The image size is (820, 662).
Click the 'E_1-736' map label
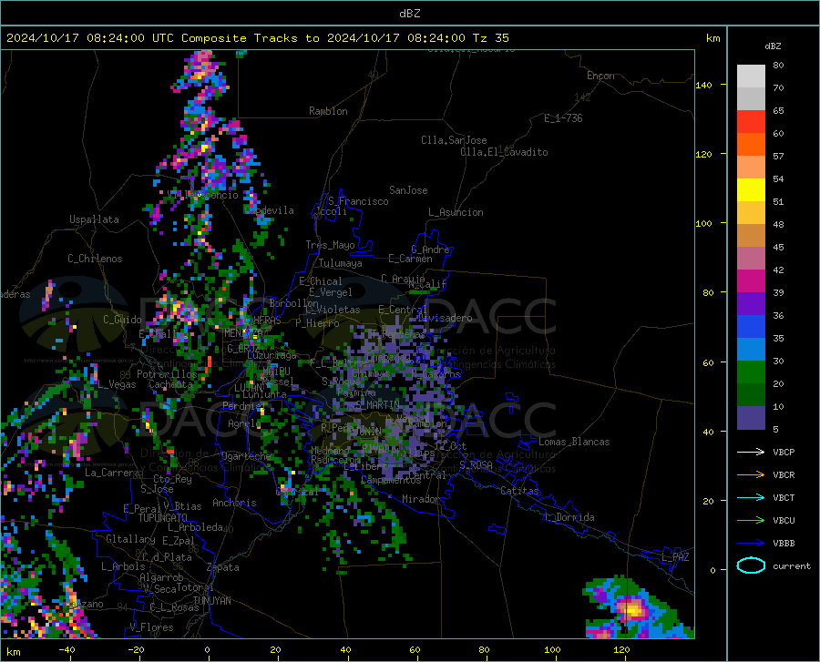pos(563,118)
